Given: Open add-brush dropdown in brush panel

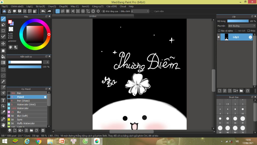Looking at the screenshot, I should [22, 131].
